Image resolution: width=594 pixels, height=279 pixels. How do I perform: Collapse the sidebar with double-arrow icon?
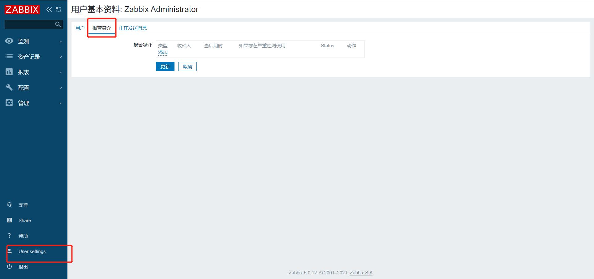click(49, 10)
